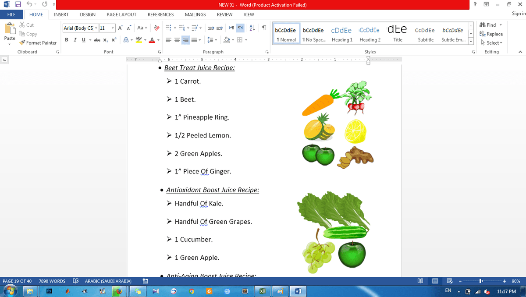The image size is (526, 297).
Task: Click the zoom slider handle
Action: tap(481, 281)
